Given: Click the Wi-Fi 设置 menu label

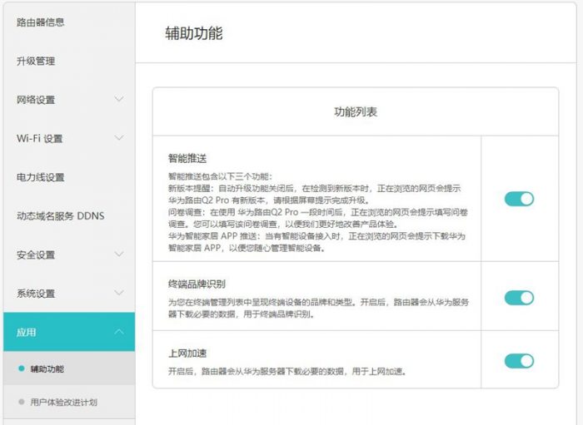Looking at the screenshot, I should click(x=39, y=138).
